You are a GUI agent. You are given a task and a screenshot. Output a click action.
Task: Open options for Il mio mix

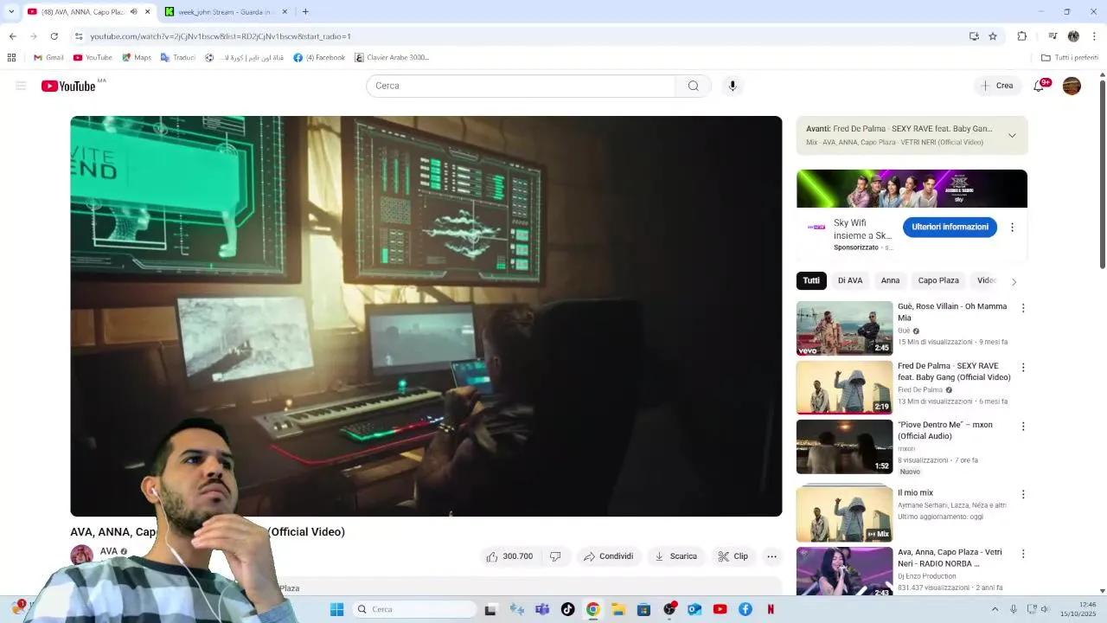[1023, 495]
